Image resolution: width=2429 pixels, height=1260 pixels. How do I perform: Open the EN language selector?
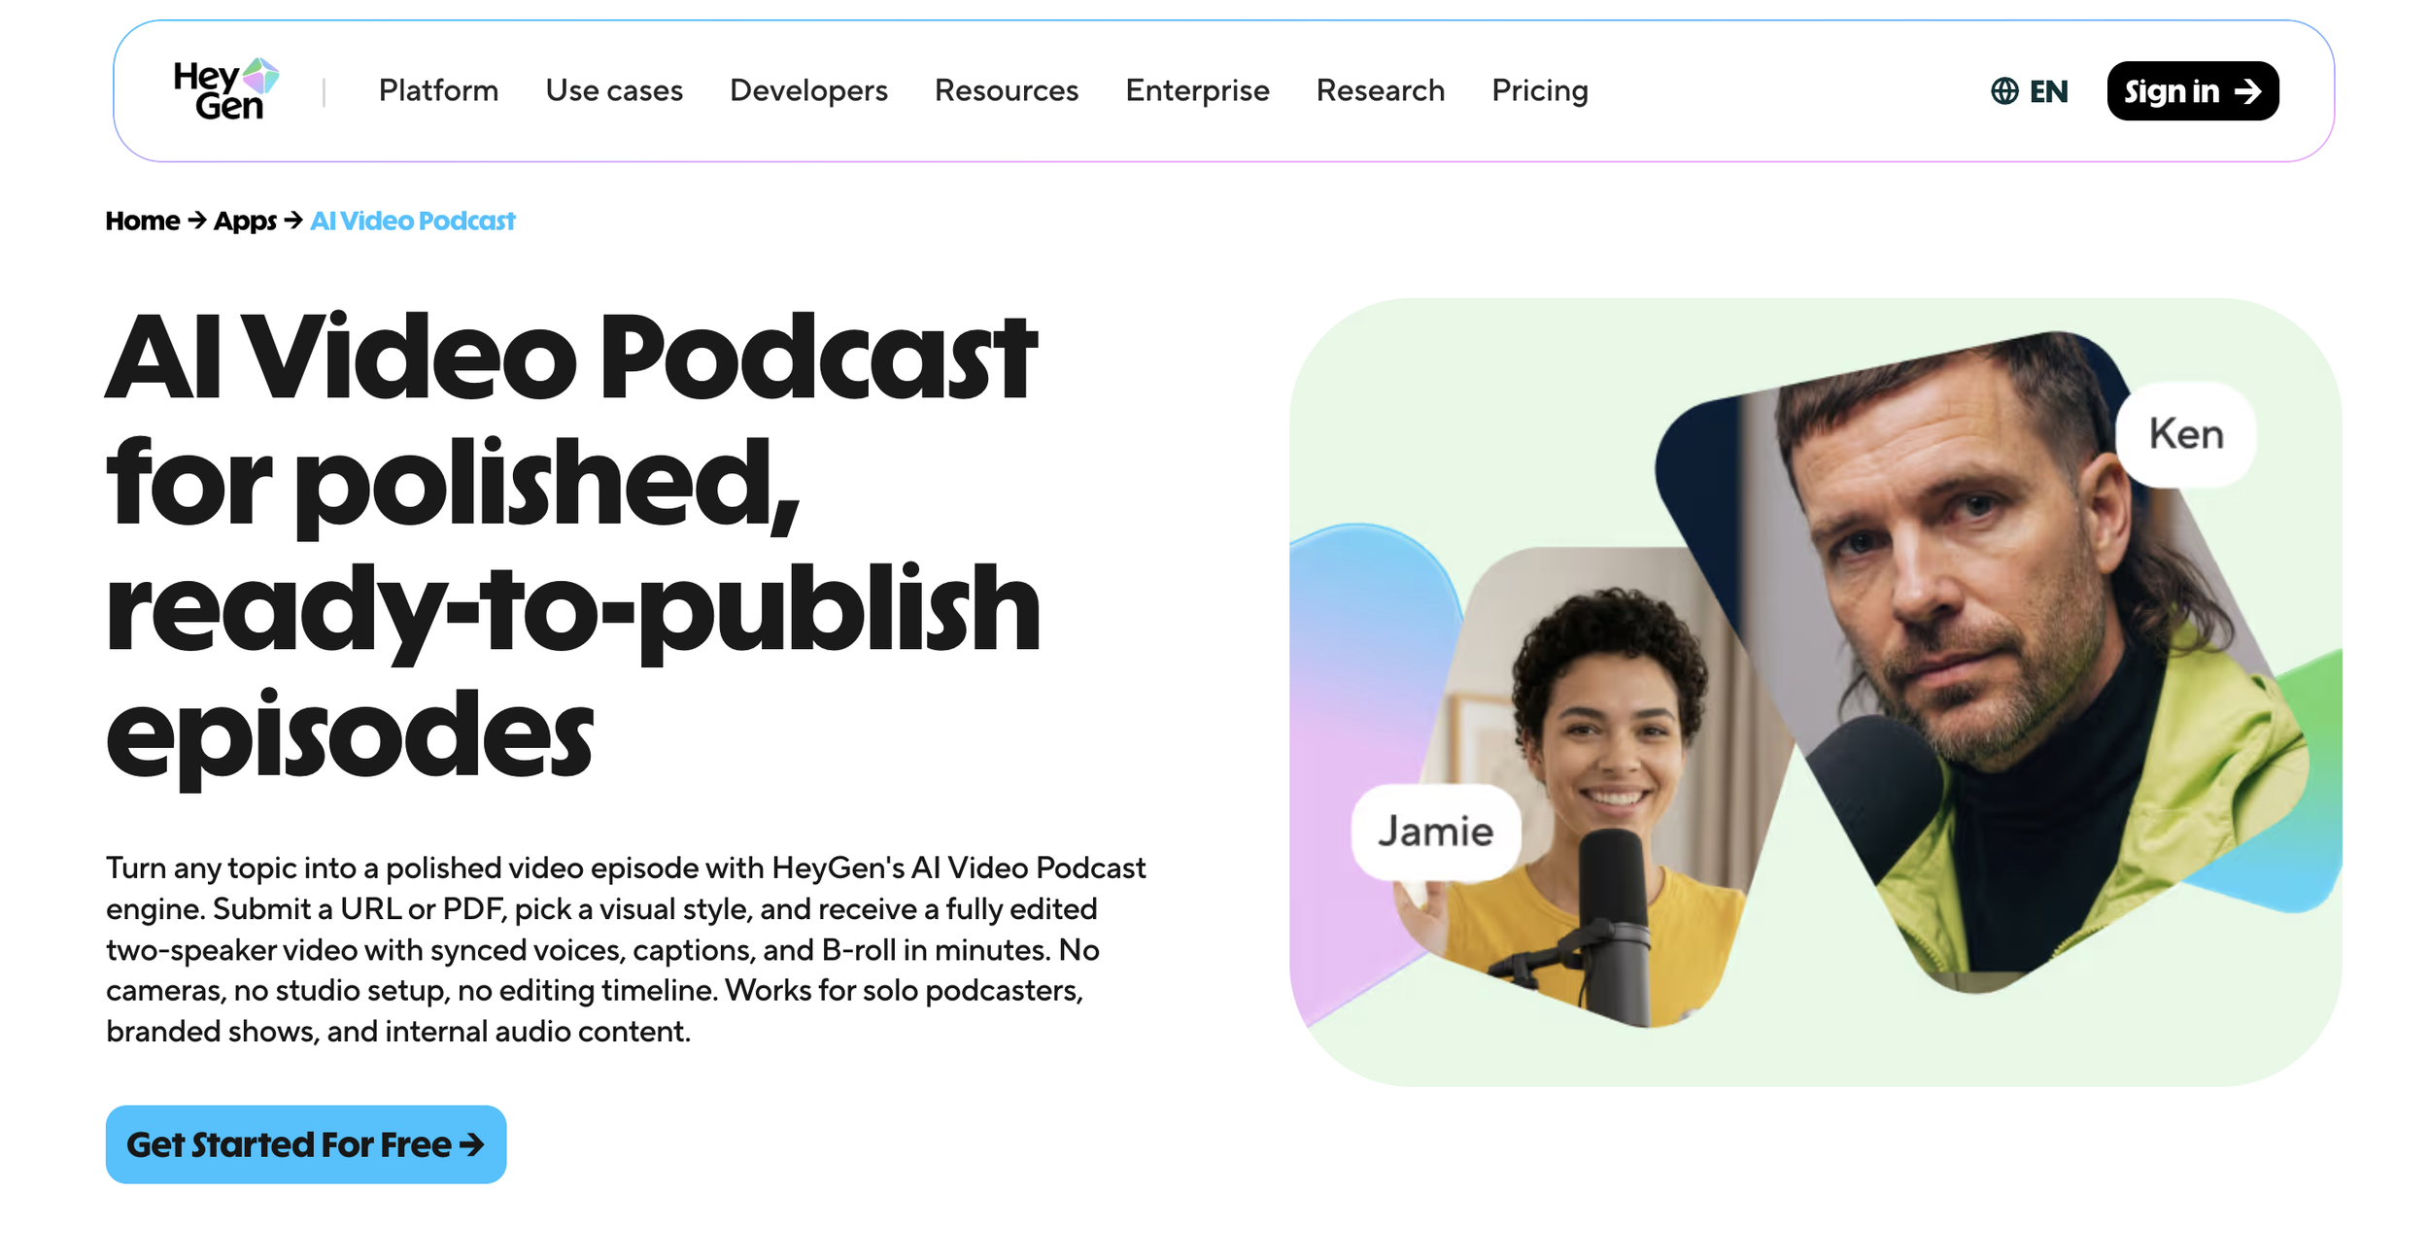click(x=2029, y=91)
